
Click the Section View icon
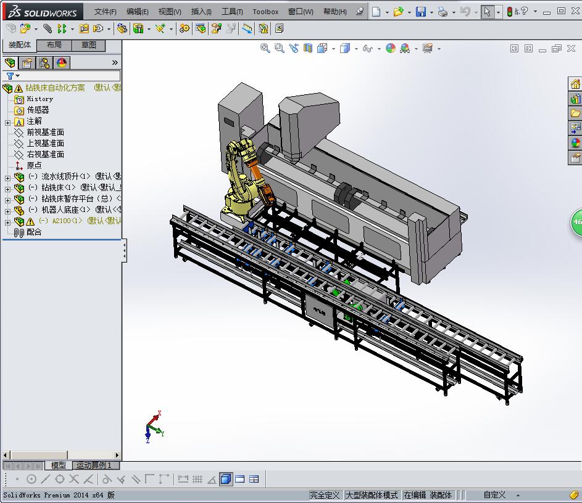pos(308,48)
